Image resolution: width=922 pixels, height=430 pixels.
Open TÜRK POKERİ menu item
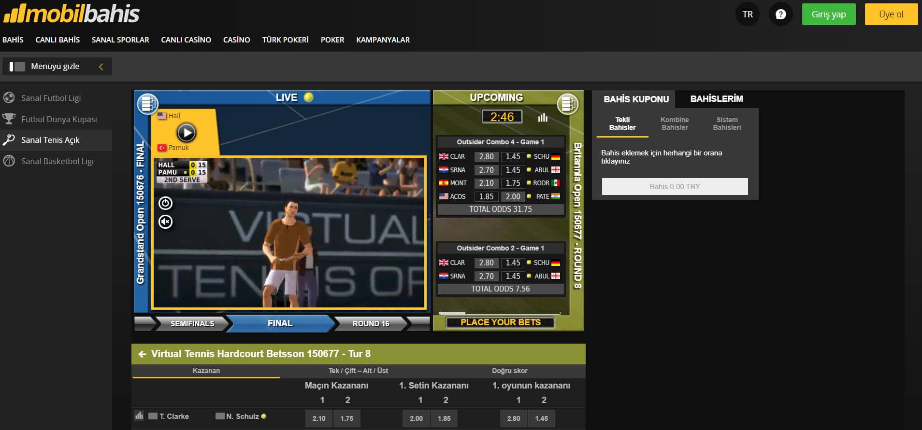286,40
